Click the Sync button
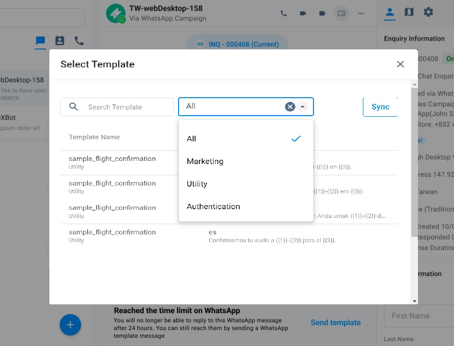The image size is (454, 346). (x=380, y=107)
